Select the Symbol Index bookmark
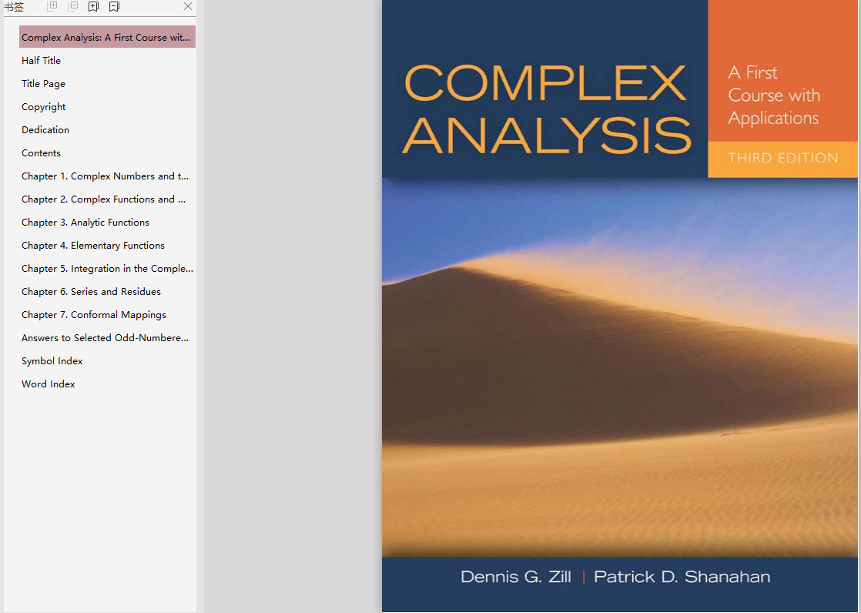Viewport: 861px width, 613px height. coord(52,360)
